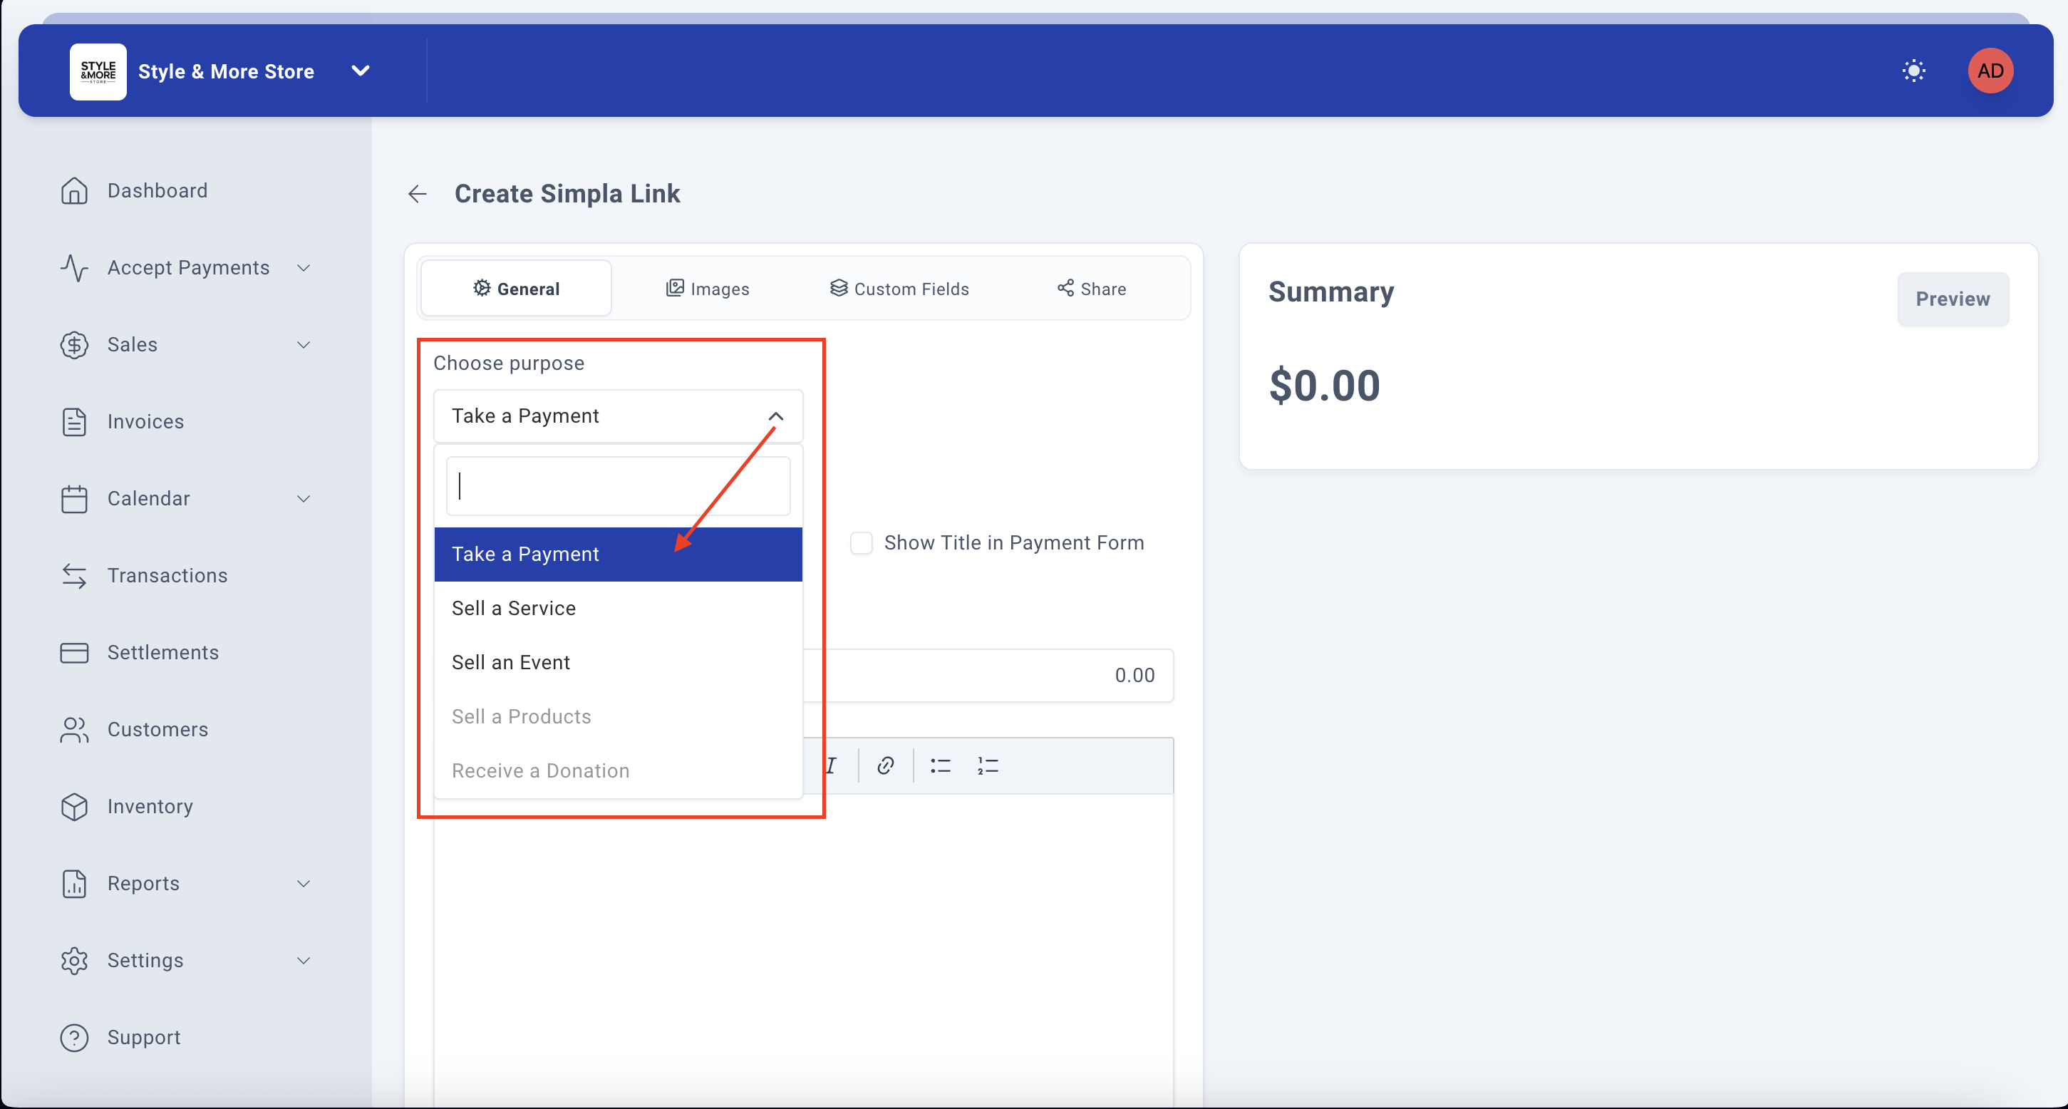Switch to the Images tab

click(708, 288)
